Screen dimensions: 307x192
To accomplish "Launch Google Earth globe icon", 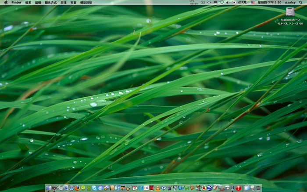I will pos(210,188).
